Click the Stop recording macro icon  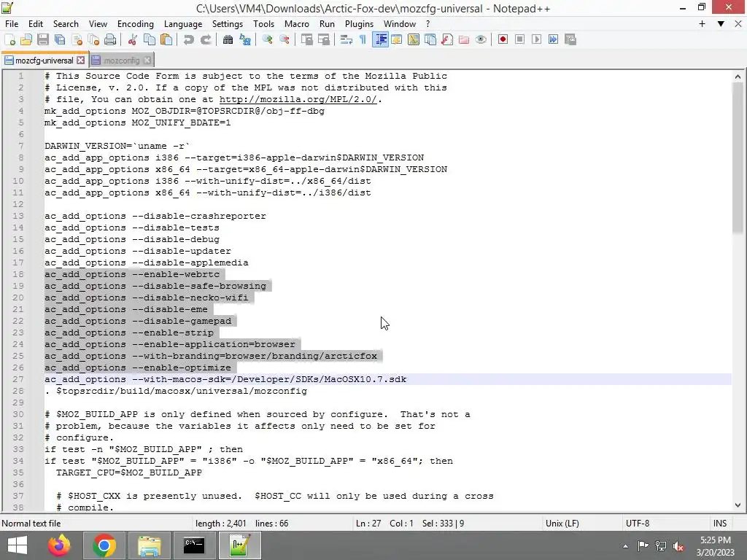519,39
